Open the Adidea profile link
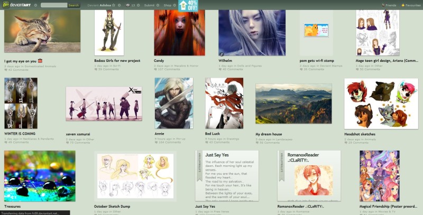This screenshot has width=423, height=215. coord(105,5)
